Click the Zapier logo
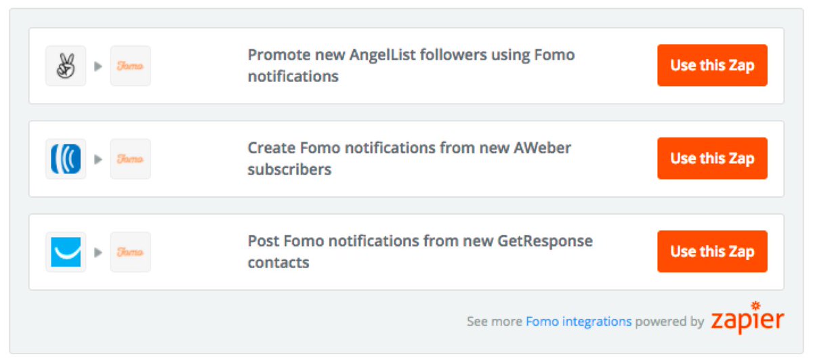The image size is (813, 361). click(x=747, y=320)
